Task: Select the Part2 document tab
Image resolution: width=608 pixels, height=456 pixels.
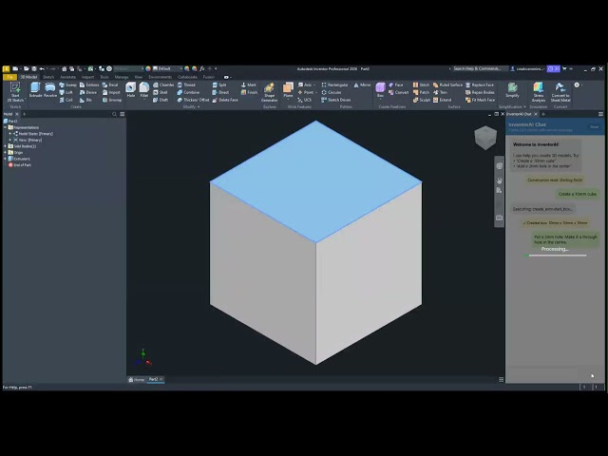Action: (154, 379)
